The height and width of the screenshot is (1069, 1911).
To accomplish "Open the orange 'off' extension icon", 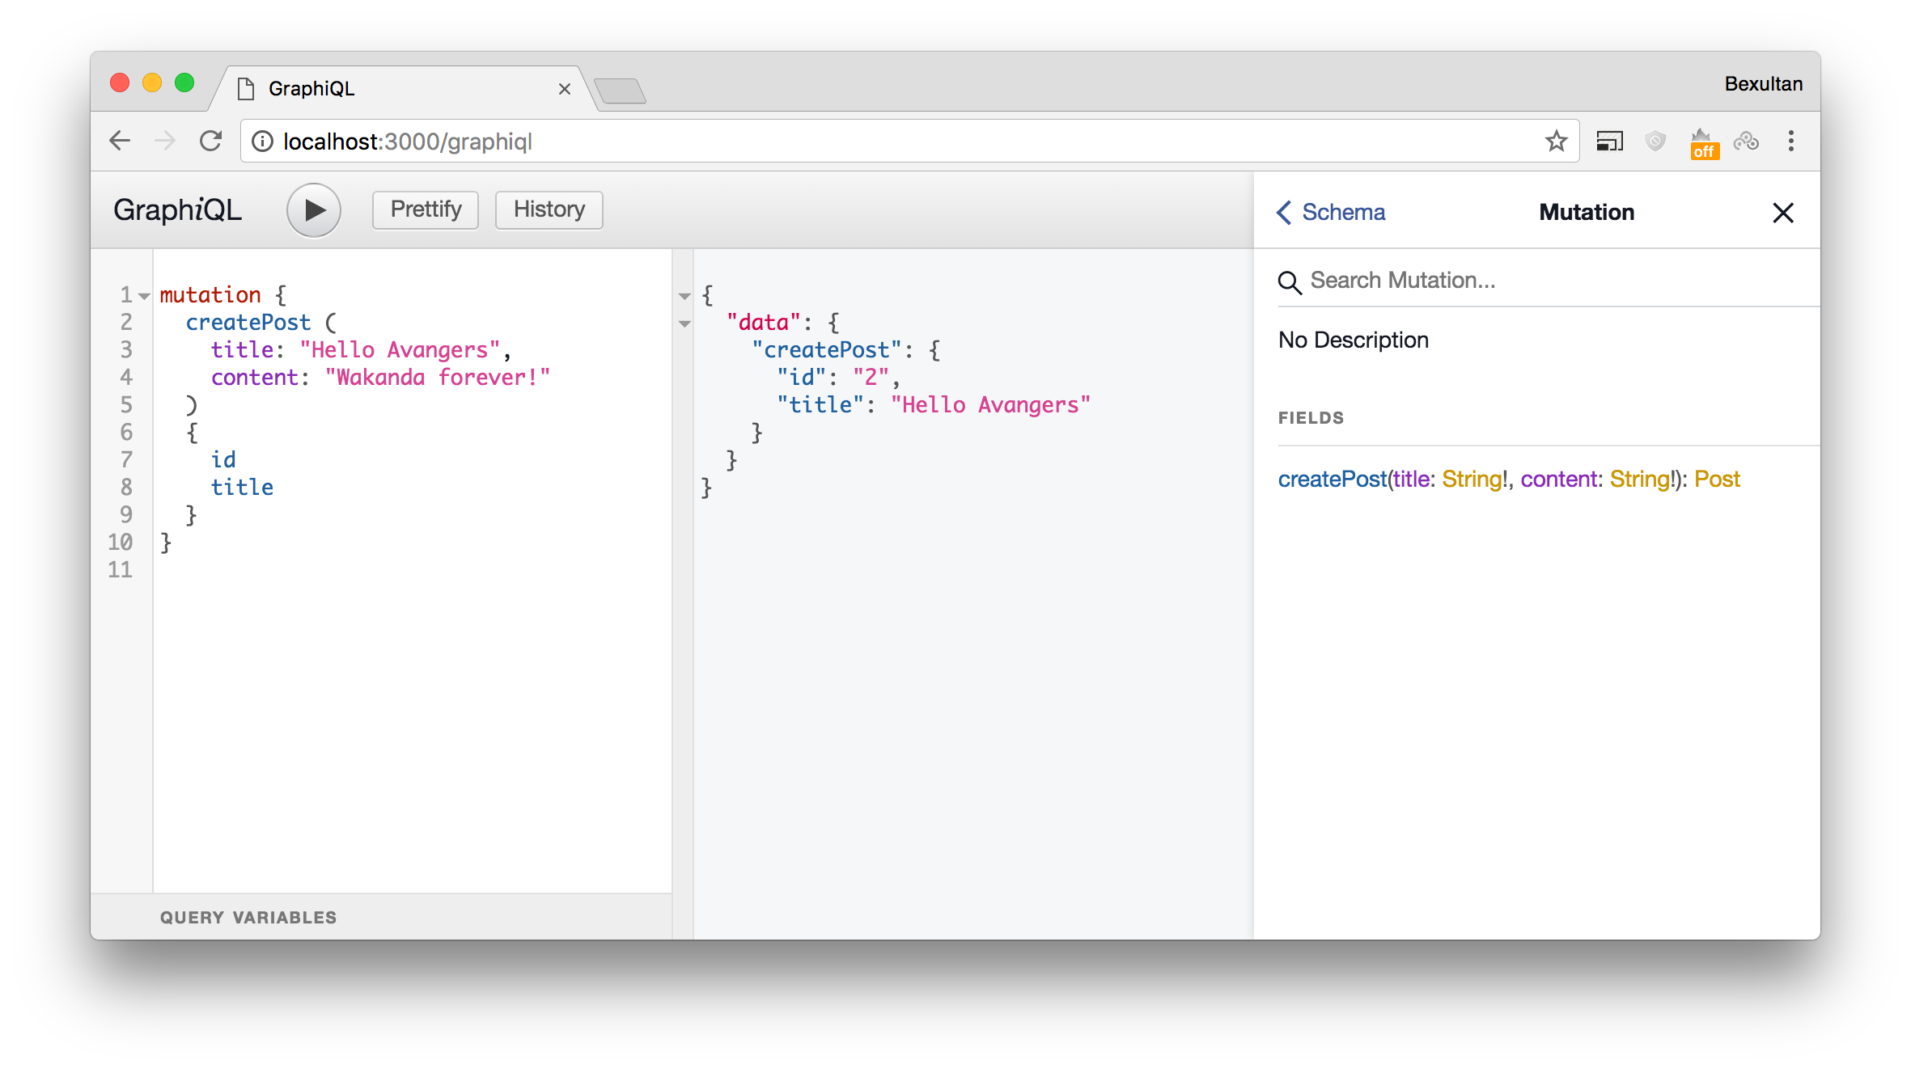I will 1703,143.
